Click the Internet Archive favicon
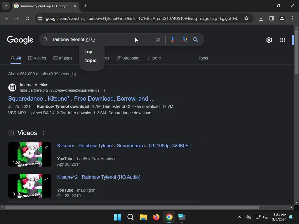The image size is (299, 224). (12, 87)
